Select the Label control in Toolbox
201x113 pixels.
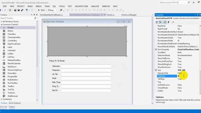point(10,47)
